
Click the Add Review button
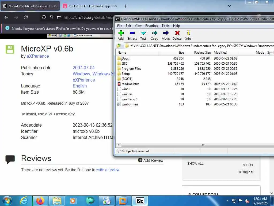[x=150, y=160]
